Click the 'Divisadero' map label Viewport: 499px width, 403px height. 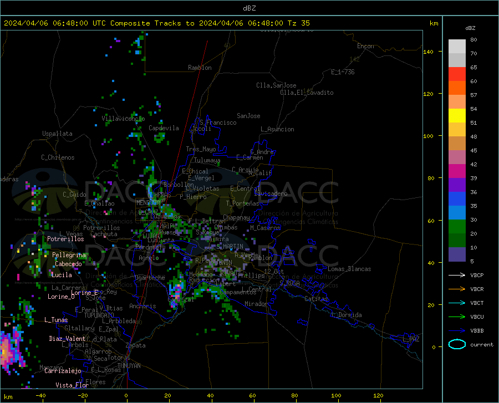pos(271,193)
